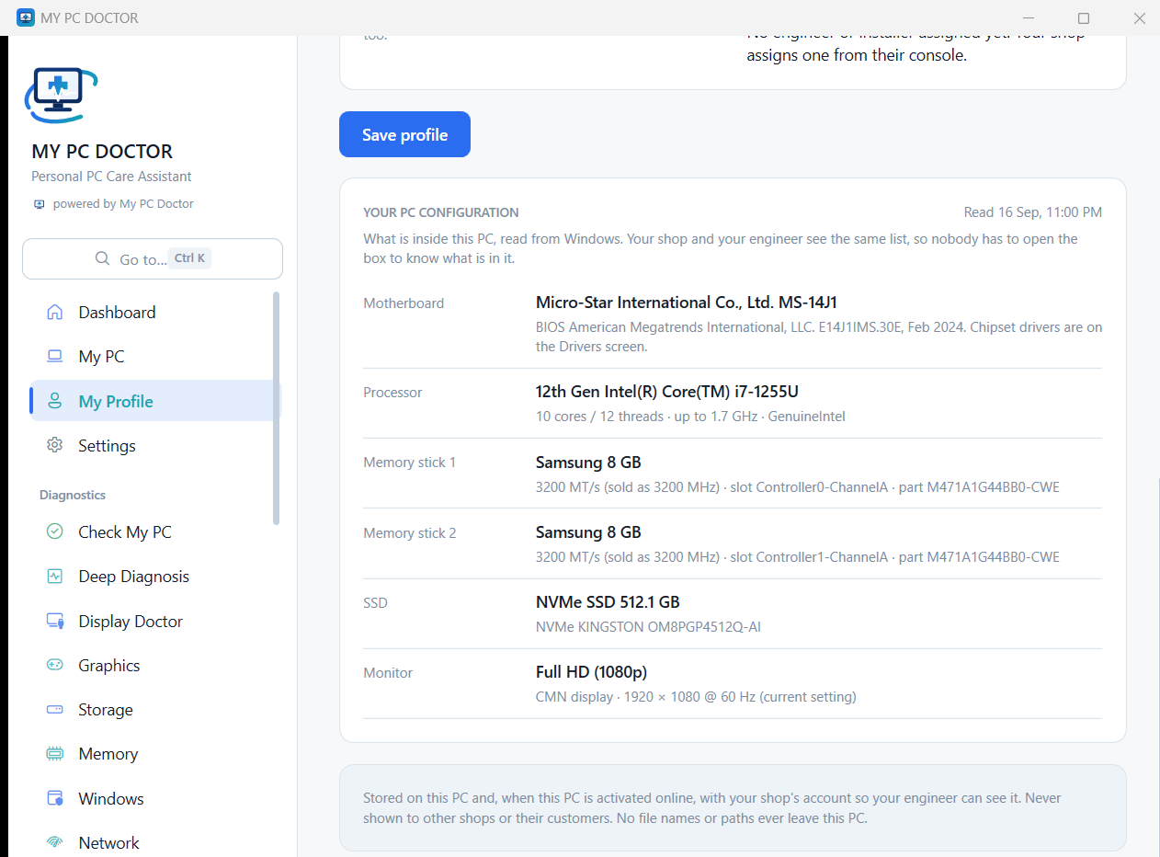Click the title bar app icon
This screenshot has width=1160, height=857.
pos(26,17)
